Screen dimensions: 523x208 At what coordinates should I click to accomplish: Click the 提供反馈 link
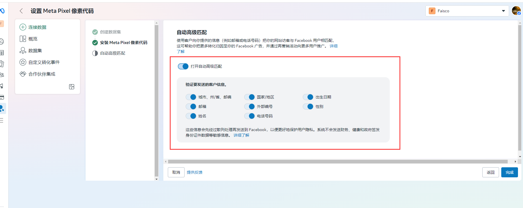pyautogui.click(x=195, y=172)
